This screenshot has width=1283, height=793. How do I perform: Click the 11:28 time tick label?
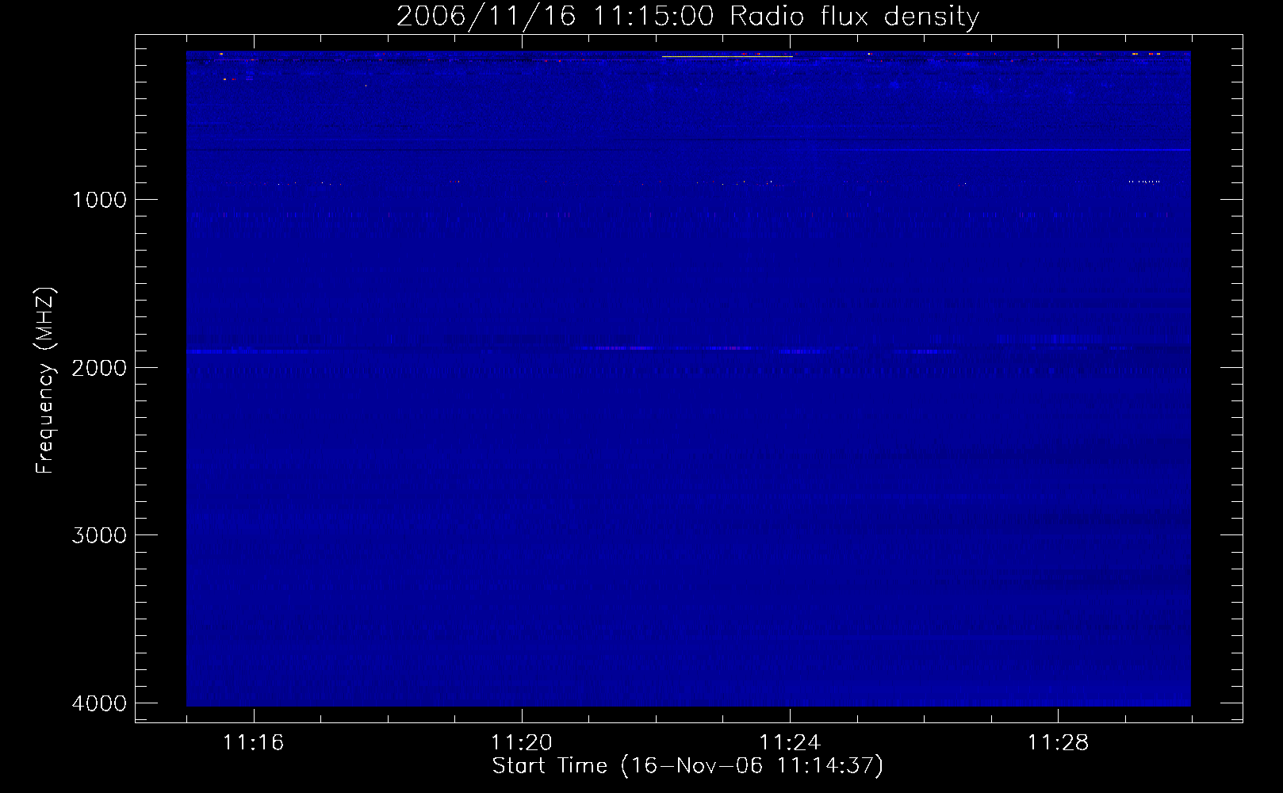pyautogui.click(x=1058, y=743)
